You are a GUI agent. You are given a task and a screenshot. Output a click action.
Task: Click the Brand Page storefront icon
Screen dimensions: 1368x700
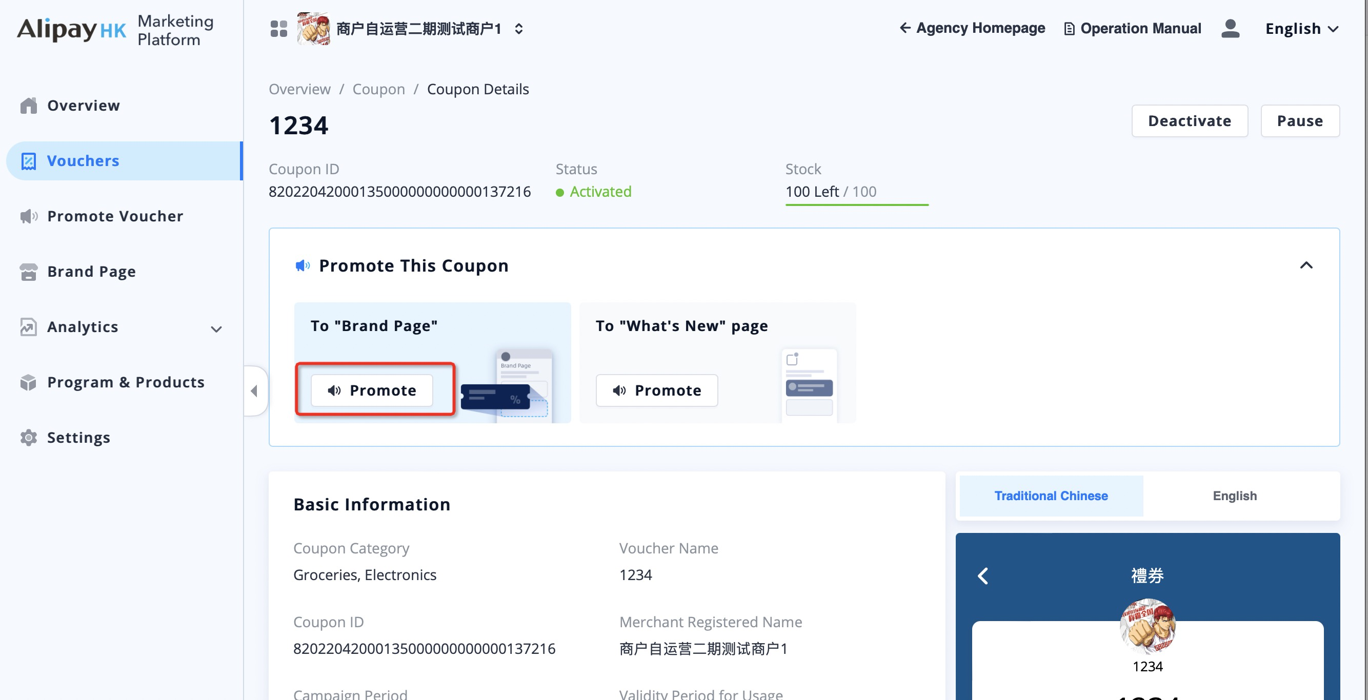pos(29,272)
